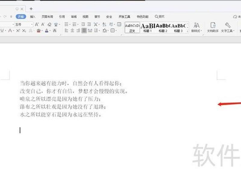Open the Chinese layout tool
The image size is (241, 181).
(x=95, y=24)
